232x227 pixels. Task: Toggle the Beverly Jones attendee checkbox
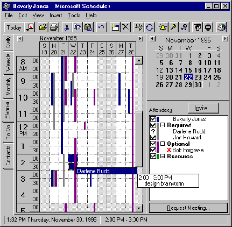point(153,119)
